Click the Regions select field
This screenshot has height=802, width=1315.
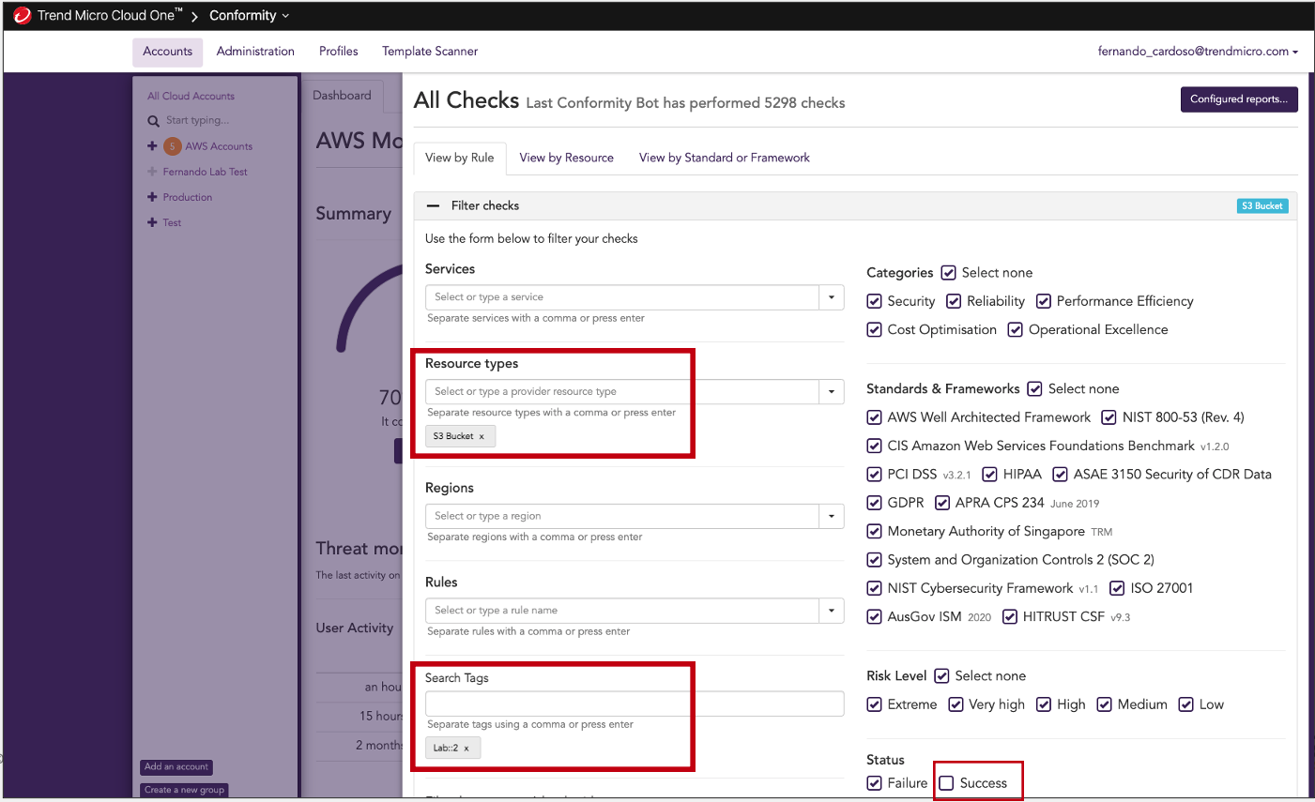622,516
